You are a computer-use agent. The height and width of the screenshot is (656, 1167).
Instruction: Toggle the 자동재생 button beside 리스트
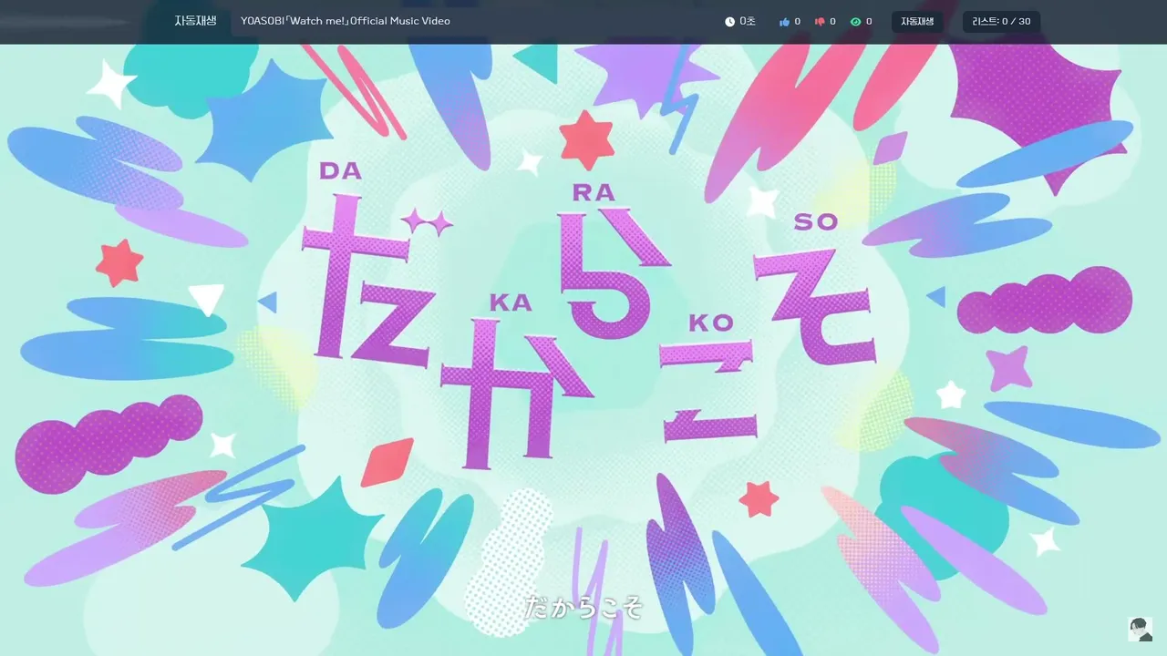[917, 22]
